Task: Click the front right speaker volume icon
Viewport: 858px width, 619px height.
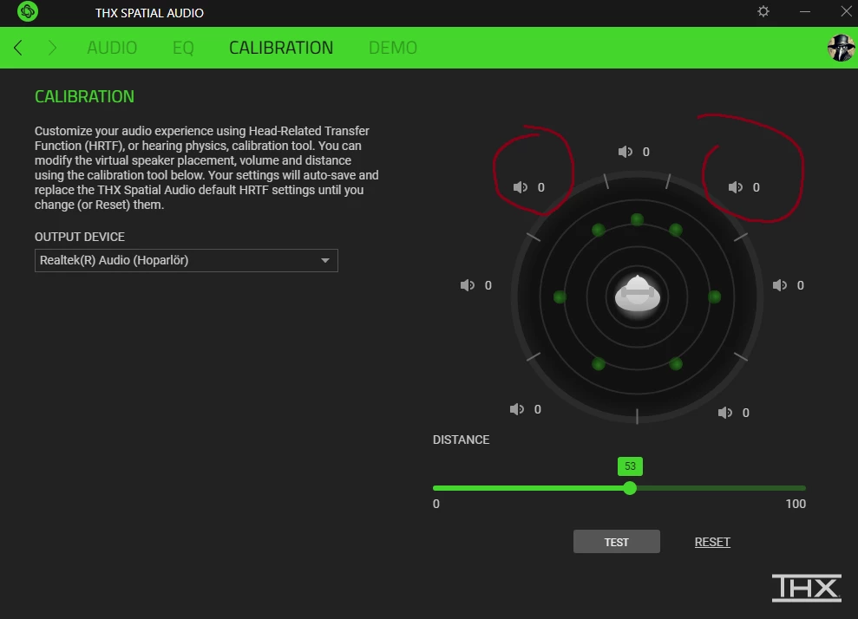Action: coord(735,187)
